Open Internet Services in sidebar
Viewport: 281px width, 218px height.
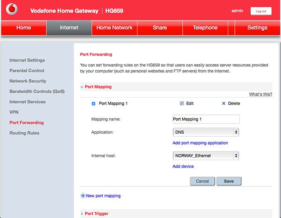(x=27, y=102)
